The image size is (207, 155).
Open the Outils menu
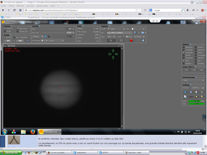coord(53,6)
